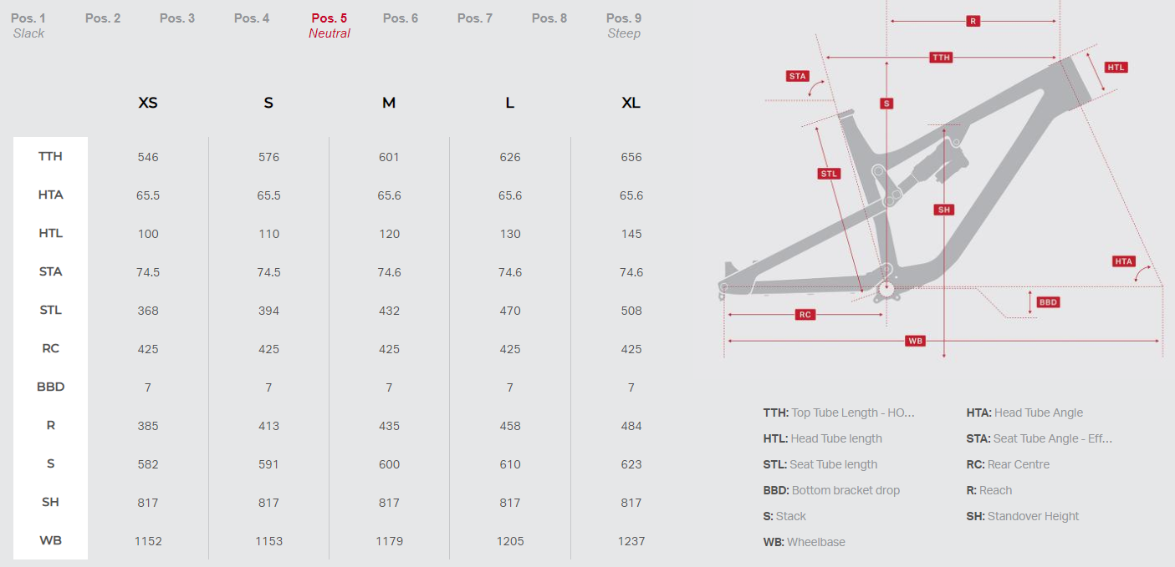
Task: Select the WB badge on the wheelbase line
Action: coord(916,341)
